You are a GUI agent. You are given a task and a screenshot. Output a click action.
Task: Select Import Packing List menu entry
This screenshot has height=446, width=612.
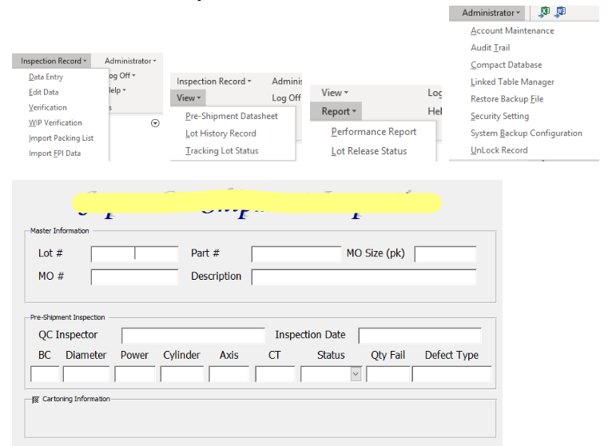61,138
